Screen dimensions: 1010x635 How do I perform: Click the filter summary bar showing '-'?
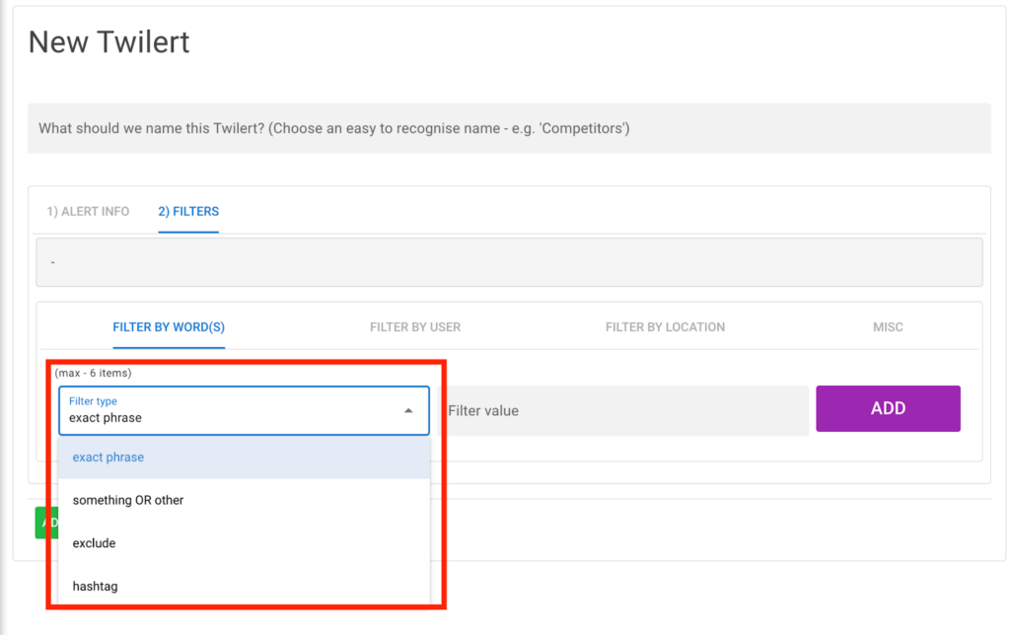(x=509, y=261)
